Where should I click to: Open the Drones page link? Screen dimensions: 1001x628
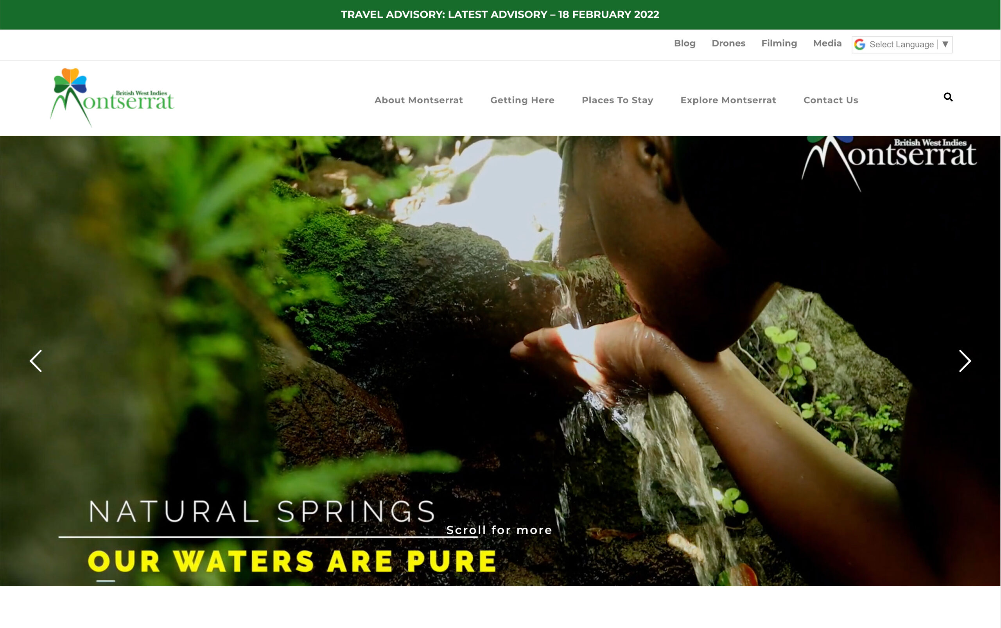point(728,43)
